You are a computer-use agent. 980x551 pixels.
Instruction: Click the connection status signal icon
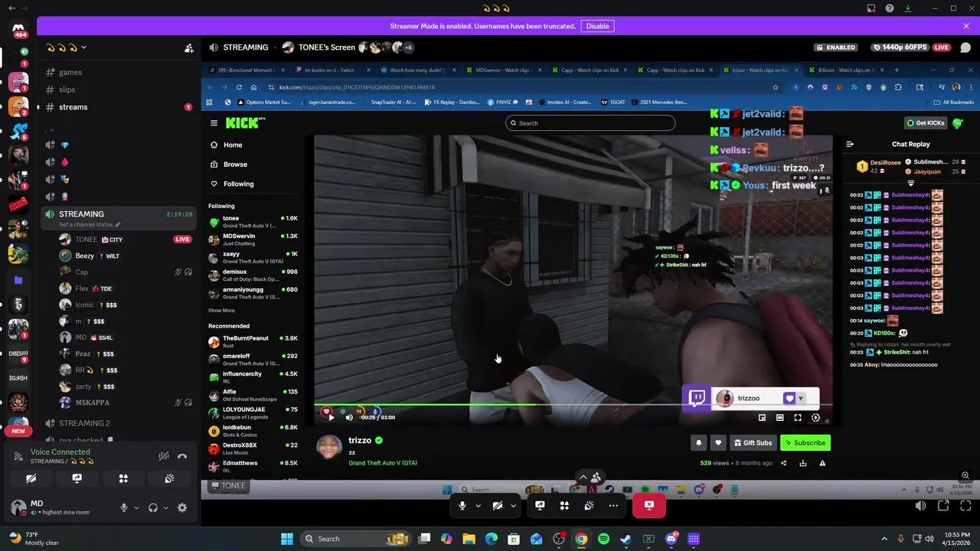pyautogui.click(x=18, y=457)
